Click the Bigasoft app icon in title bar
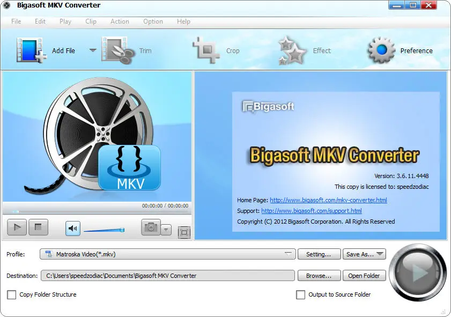Image resolution: width=451 pixels, height=317 pixels. click(6, 5)
